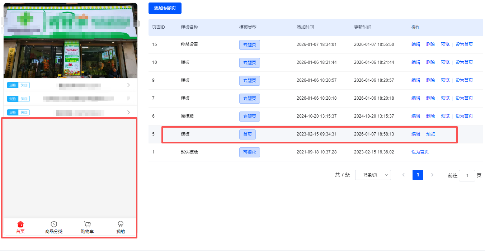This screenshot has width=485, height=251.
Task: Set page ID 7 template as homepage
Action: (x=464, y=98)
